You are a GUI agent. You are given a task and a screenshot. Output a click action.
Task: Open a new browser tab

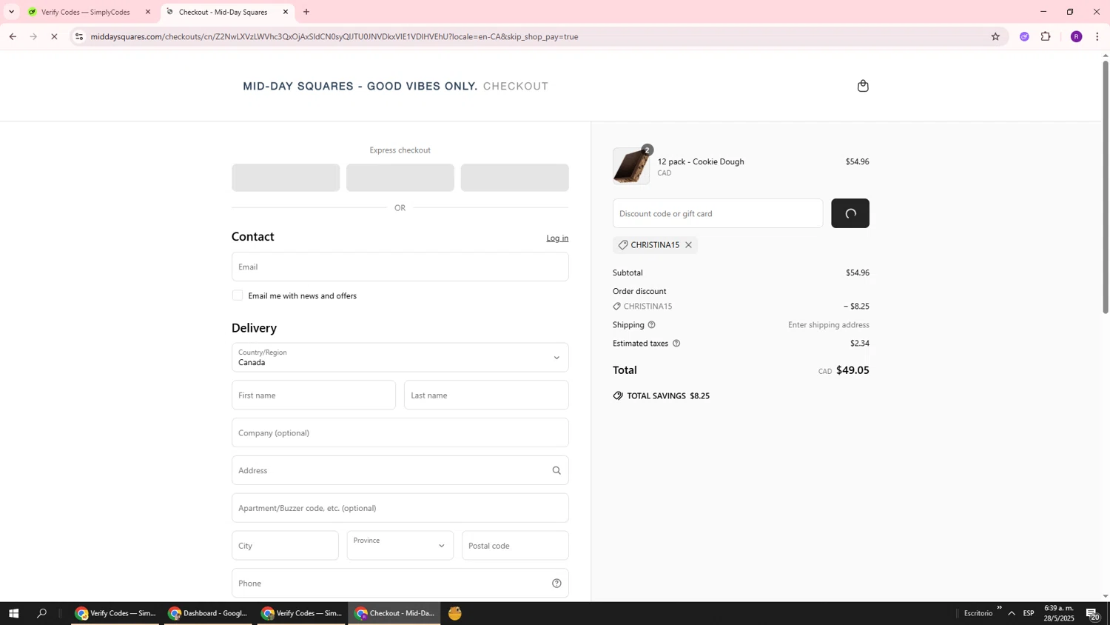[x=306, y=12]
